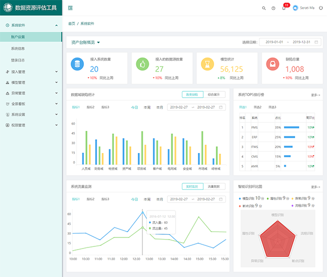Select 指标3 tab in 系统流量监测

point(105,199)
